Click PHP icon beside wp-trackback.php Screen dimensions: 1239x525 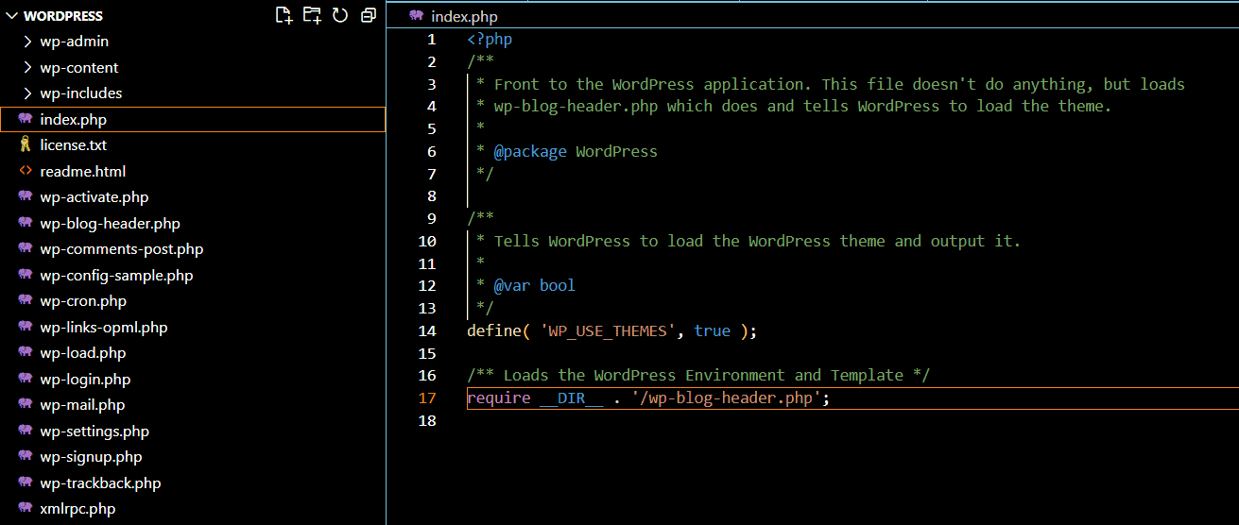pyautogui.click(x=26, y=483)
